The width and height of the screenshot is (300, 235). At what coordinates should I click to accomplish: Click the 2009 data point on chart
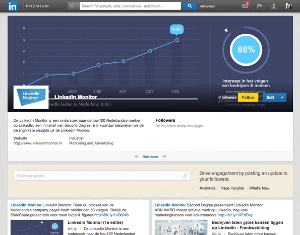coord(74,73)
